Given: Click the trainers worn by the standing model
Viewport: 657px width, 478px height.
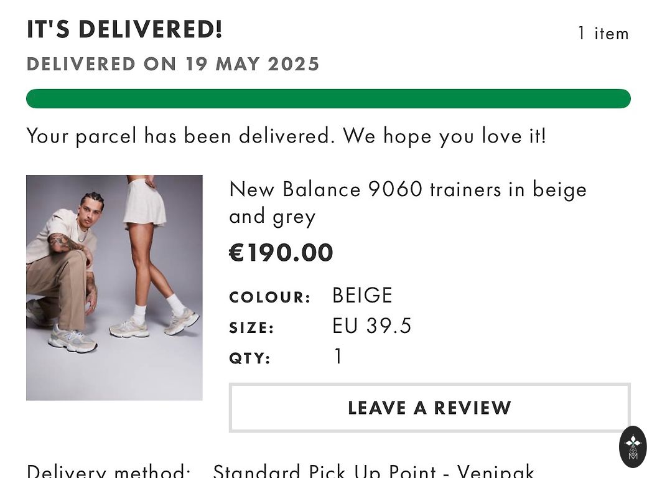Looking at the screenshot, I should (156, 324).
